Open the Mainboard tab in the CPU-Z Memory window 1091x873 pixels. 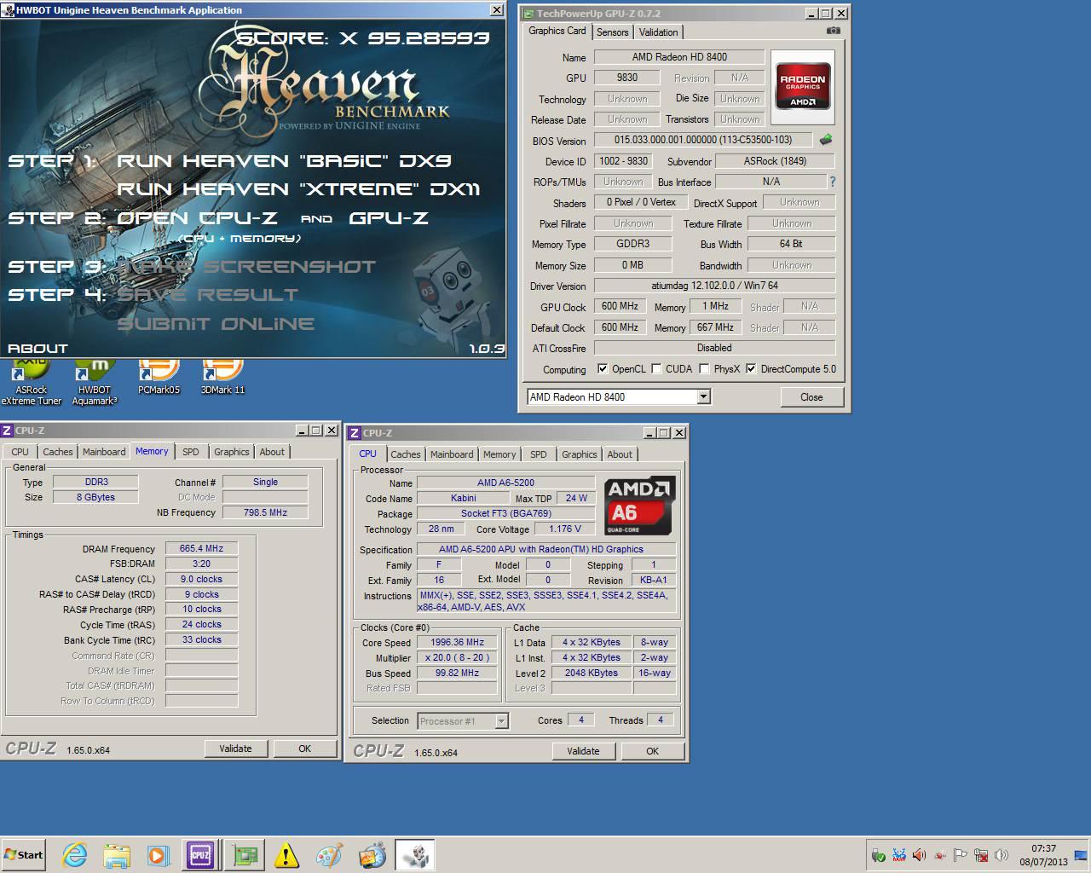(104, 452)
